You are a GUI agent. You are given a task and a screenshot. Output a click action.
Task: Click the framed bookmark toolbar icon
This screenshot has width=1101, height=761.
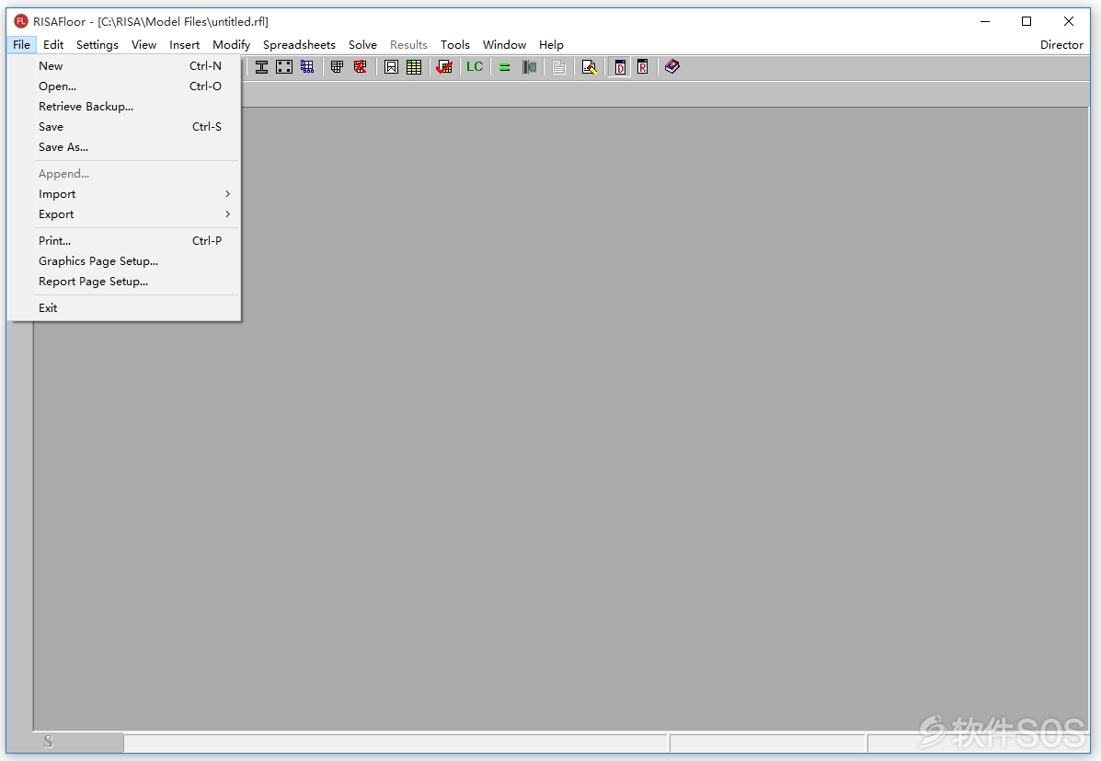391,67
